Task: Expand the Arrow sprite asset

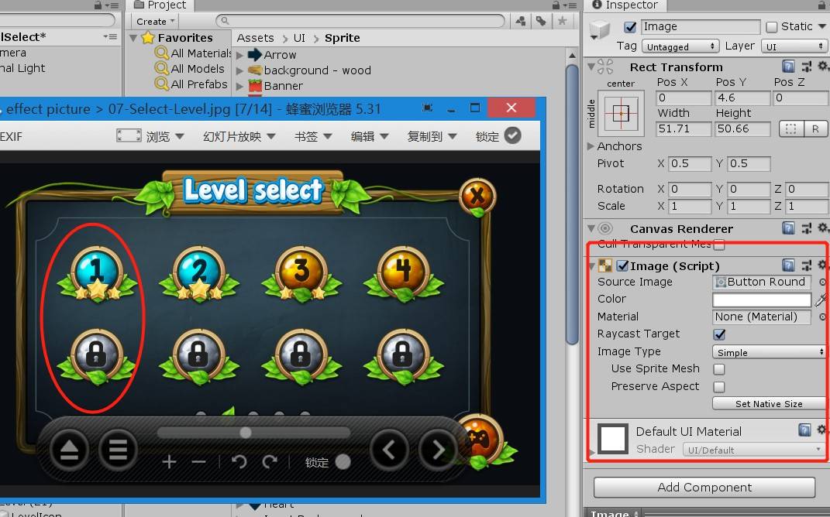Action: tap(239, 55)
